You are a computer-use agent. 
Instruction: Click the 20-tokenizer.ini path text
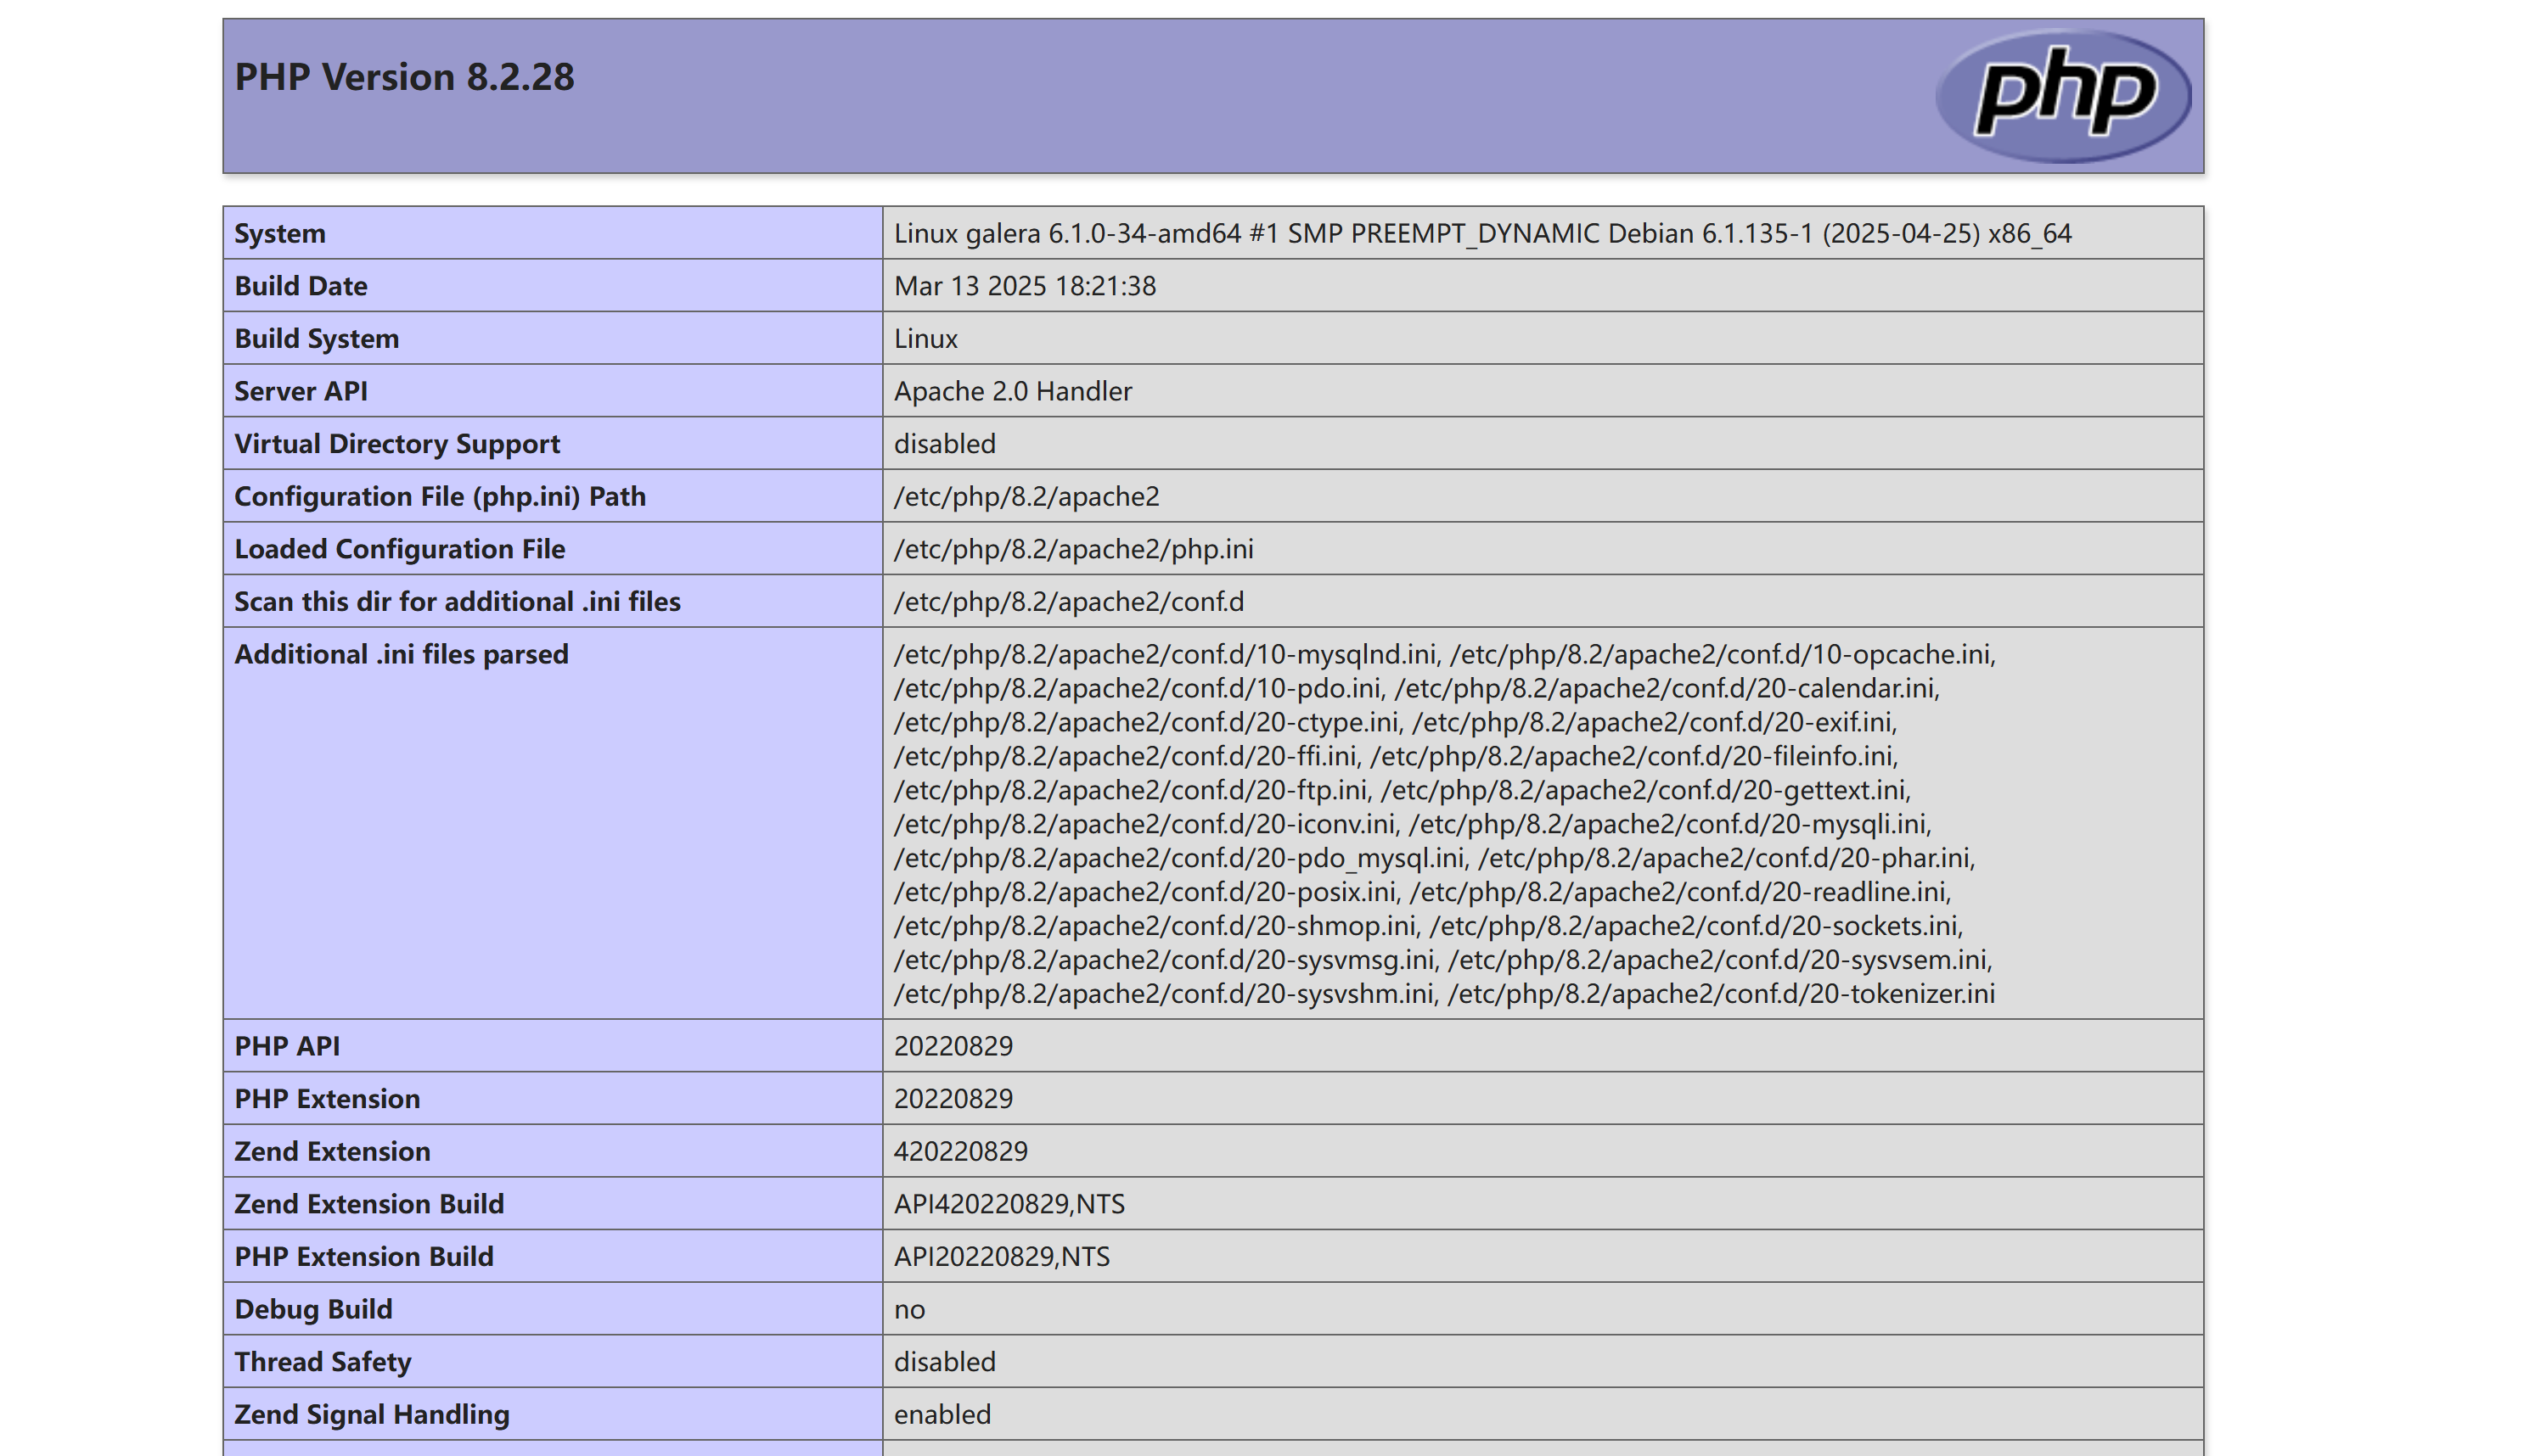(x=1721, y=994)
